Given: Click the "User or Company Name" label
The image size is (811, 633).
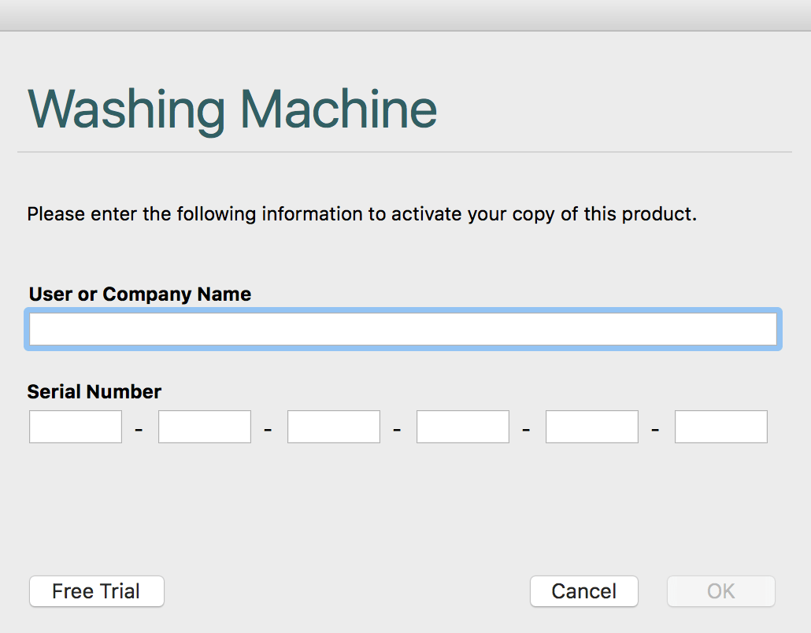Looking at the screenshot, I should [x=140, y=294].
